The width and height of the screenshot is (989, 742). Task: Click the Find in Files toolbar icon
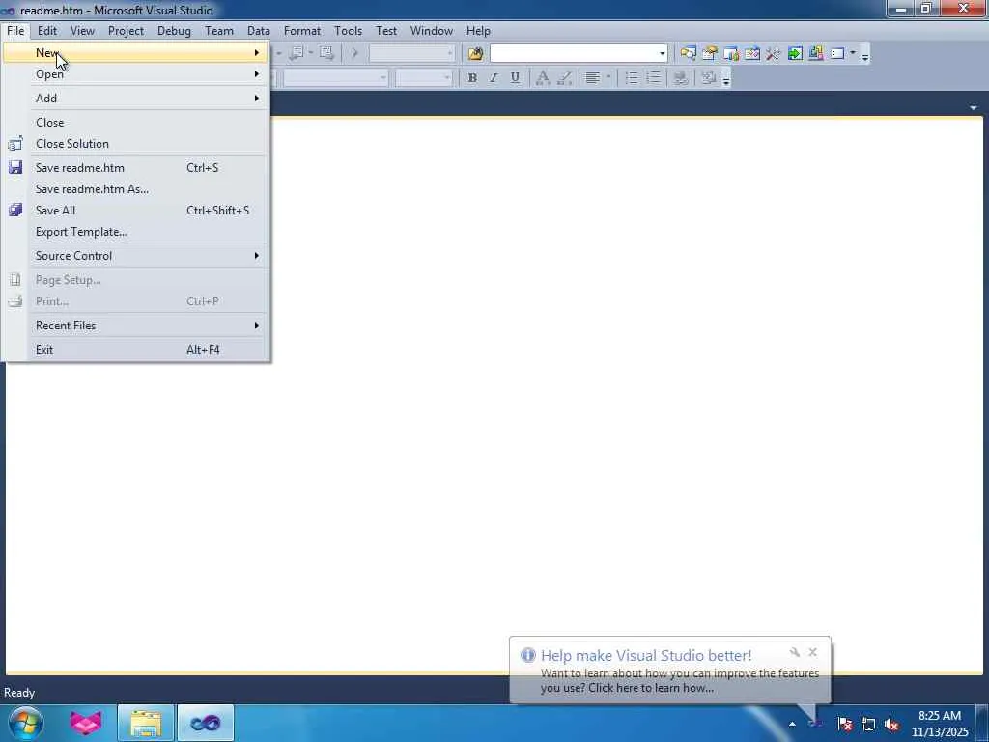(x=475, y=54)
